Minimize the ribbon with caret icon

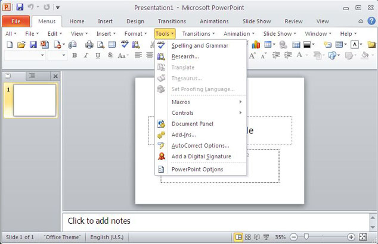pyautogui.click(x=361, y=21)
